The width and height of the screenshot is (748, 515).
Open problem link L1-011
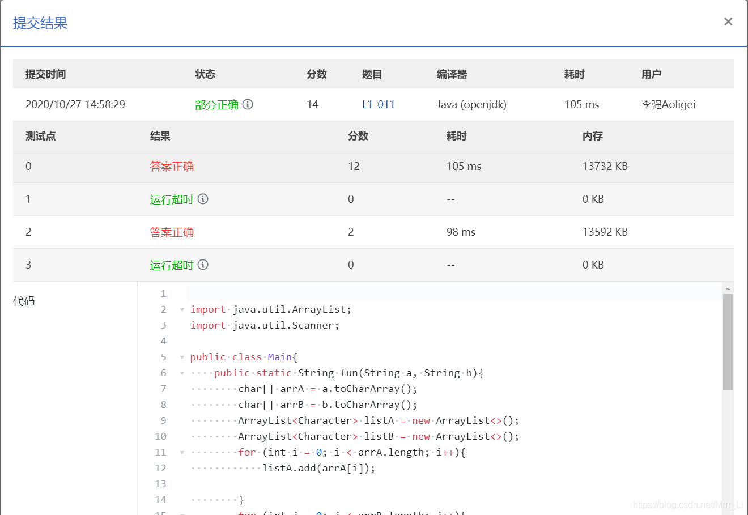click(x=379, y=104)
